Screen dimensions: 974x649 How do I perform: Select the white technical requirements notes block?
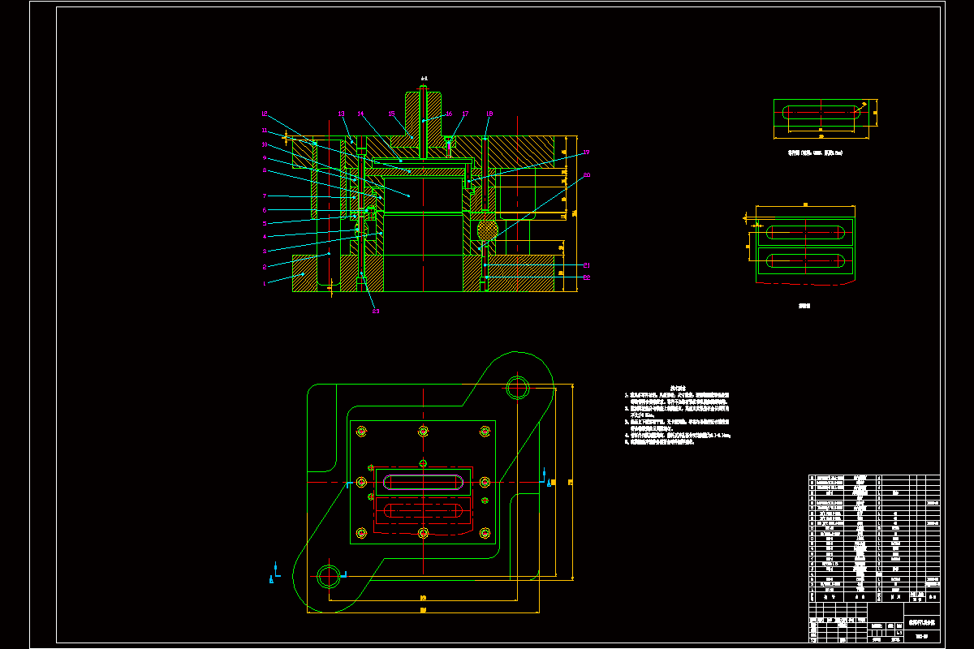678,417
